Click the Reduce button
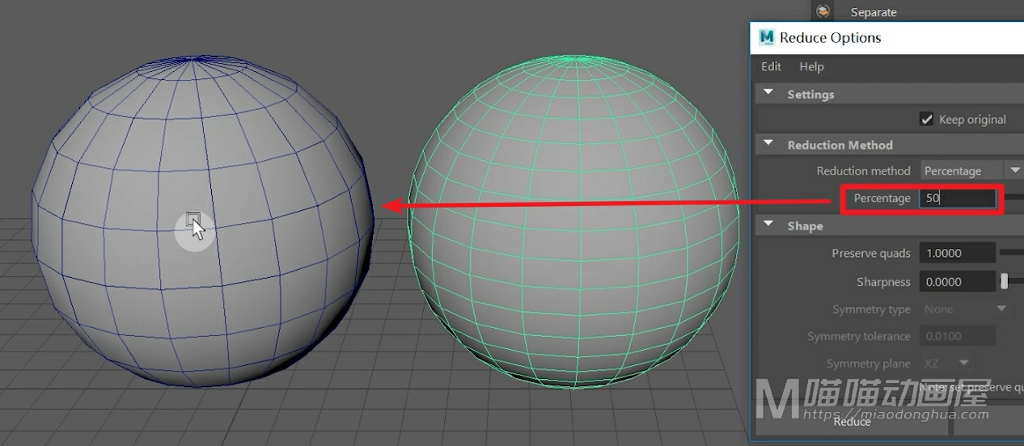 852,421
